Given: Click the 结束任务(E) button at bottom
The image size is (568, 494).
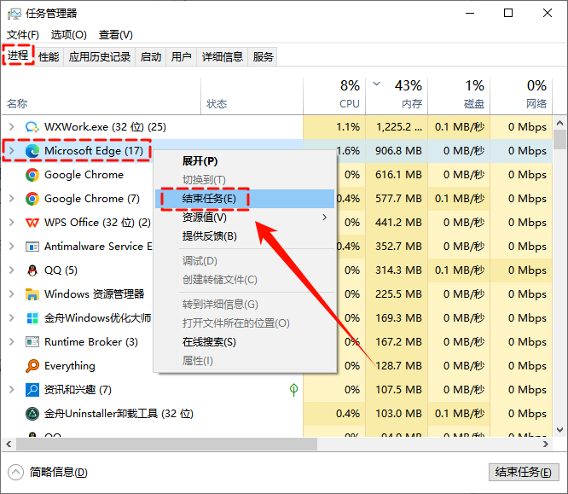Looking at the screenshot, I should click(524, 473).
